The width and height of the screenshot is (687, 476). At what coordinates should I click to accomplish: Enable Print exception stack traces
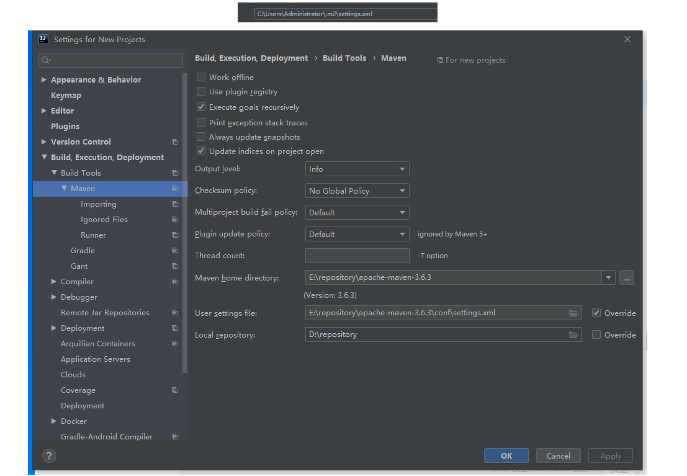[201, 122]
